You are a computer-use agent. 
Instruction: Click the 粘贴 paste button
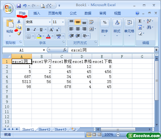pyautogui.click(x=10, y=28)
